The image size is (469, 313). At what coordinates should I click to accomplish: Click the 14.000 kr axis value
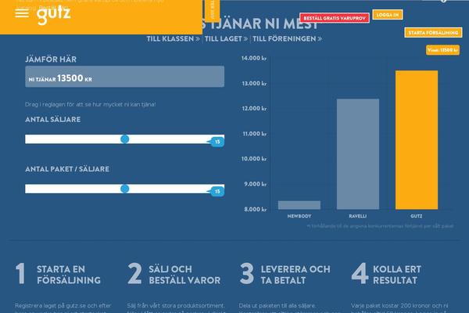tap(254, 58)
